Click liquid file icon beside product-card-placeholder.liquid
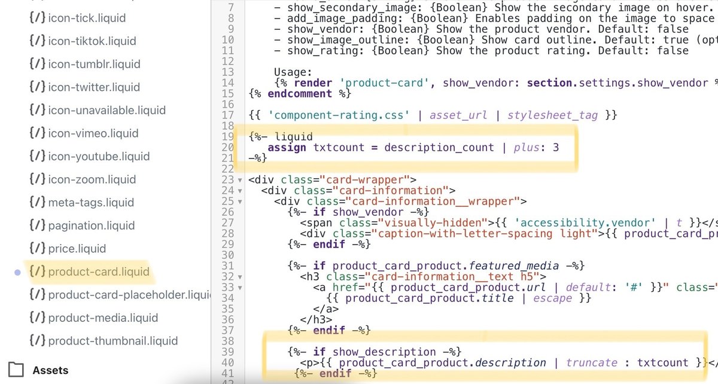Image resolution: width=718 pixels, height=384 pixels. (x=36, y=295)
